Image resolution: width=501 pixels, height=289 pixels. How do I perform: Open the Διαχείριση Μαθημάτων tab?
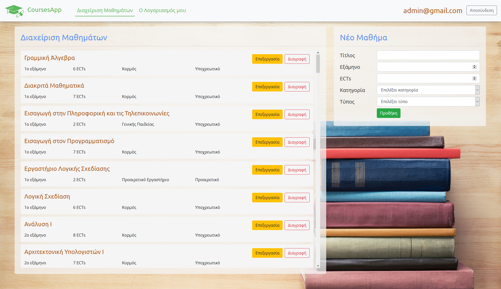tap(105, 10)
